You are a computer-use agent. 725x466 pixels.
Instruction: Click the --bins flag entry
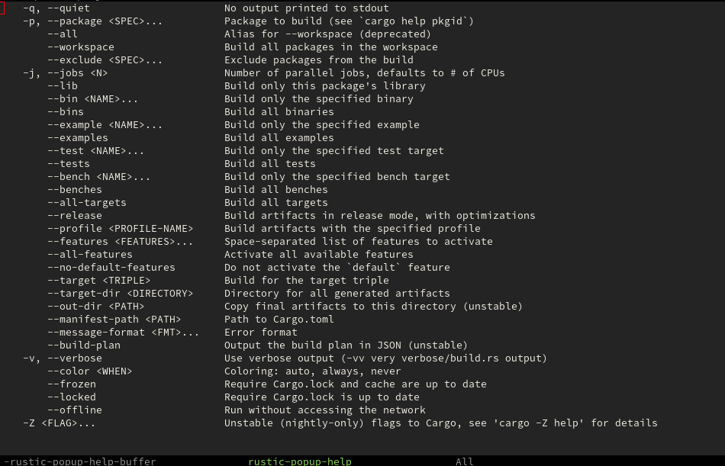click(x=65, y=112)
